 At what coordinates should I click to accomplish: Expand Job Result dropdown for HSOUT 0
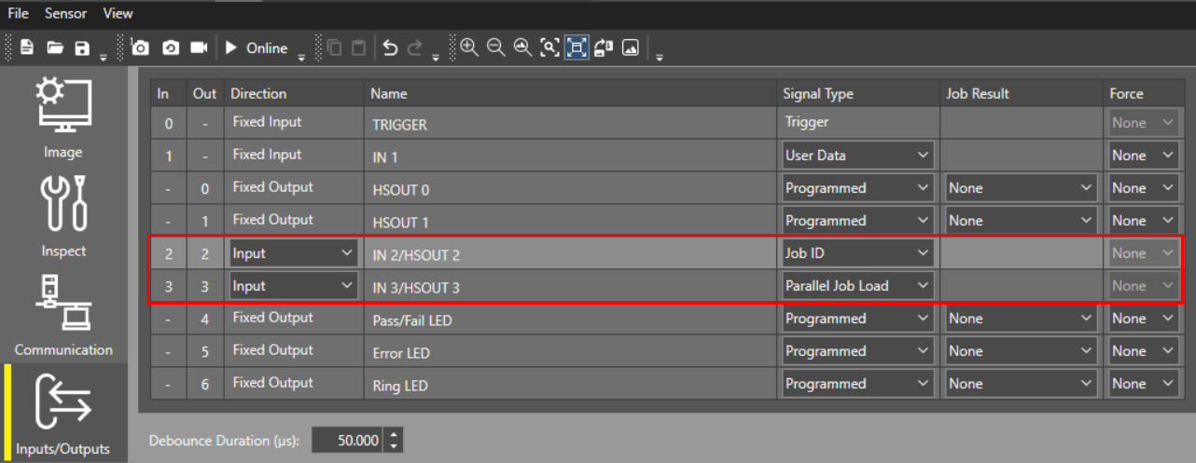point(1021,188)
